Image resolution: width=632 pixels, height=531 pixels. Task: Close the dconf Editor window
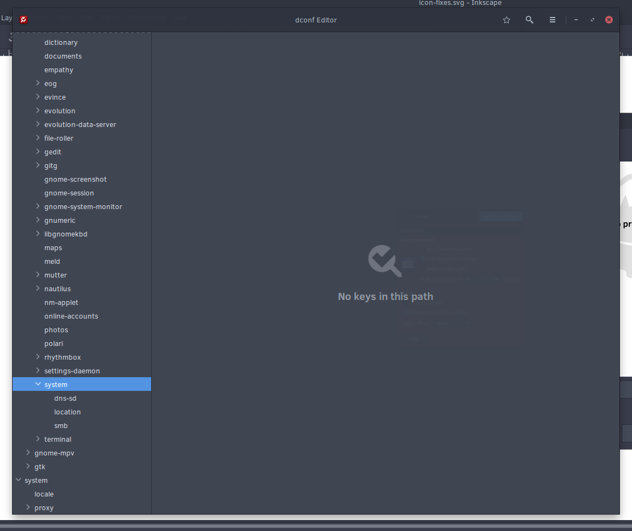(609, 20)
